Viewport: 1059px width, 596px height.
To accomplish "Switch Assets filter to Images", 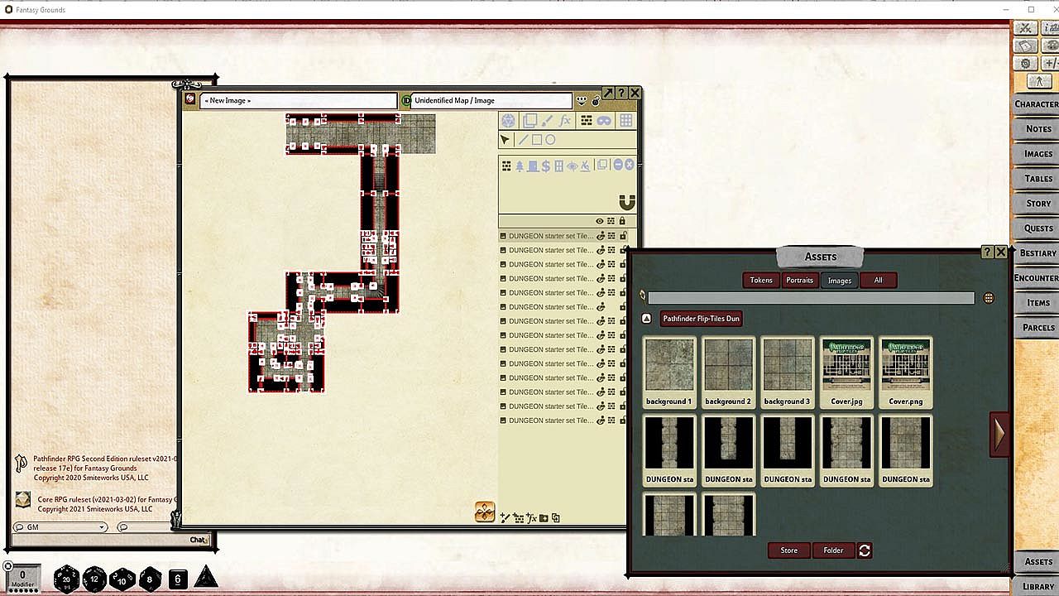I will (840, 280).
